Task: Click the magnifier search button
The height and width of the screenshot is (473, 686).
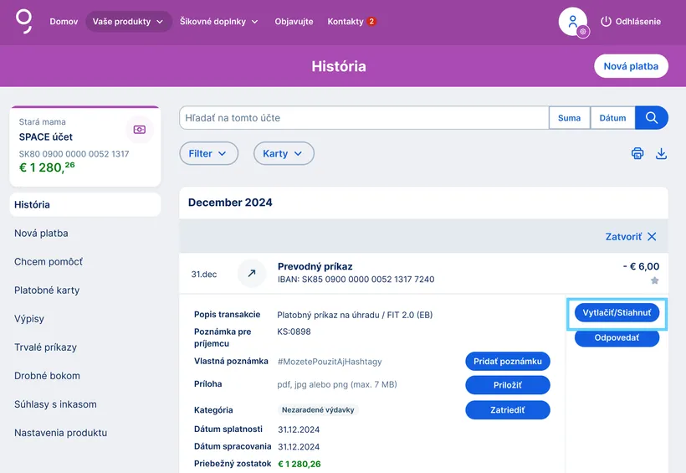Action: tap(652, 118)
